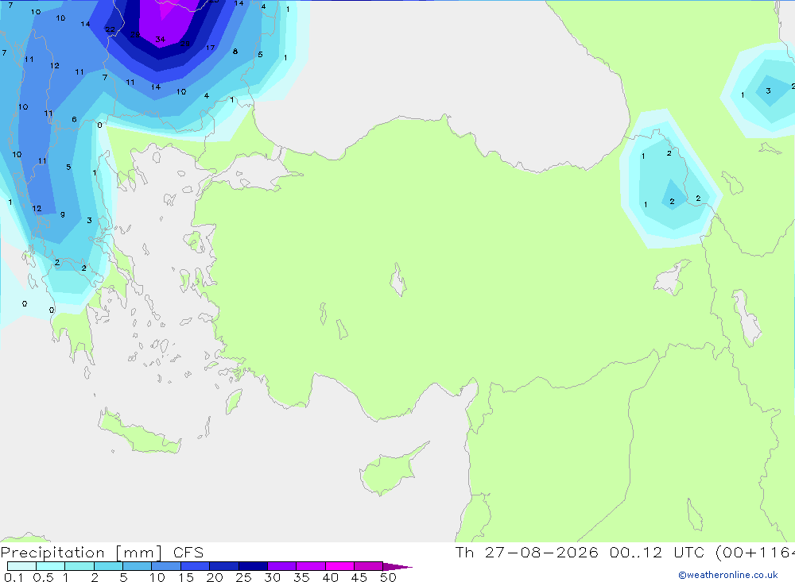The height and width of the screenshot is (582, 795).
Task: Click the 1–2 mm legend color swatch
Action: pyautogui.click(x=79, y=566)
